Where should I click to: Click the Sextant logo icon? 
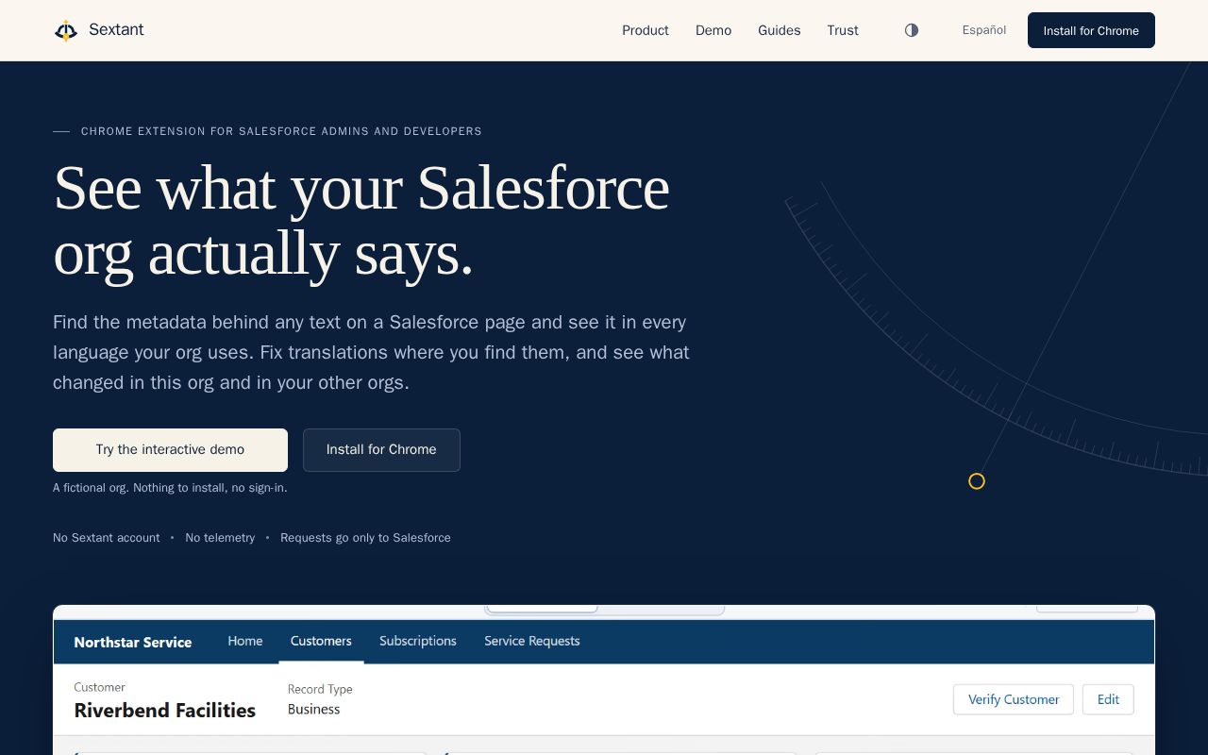coord(65,30)
